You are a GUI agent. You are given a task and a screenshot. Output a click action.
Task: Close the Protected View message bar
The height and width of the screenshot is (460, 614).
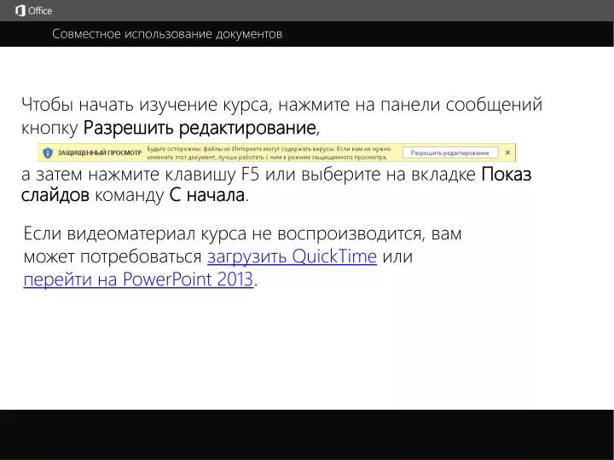point(507,152)
